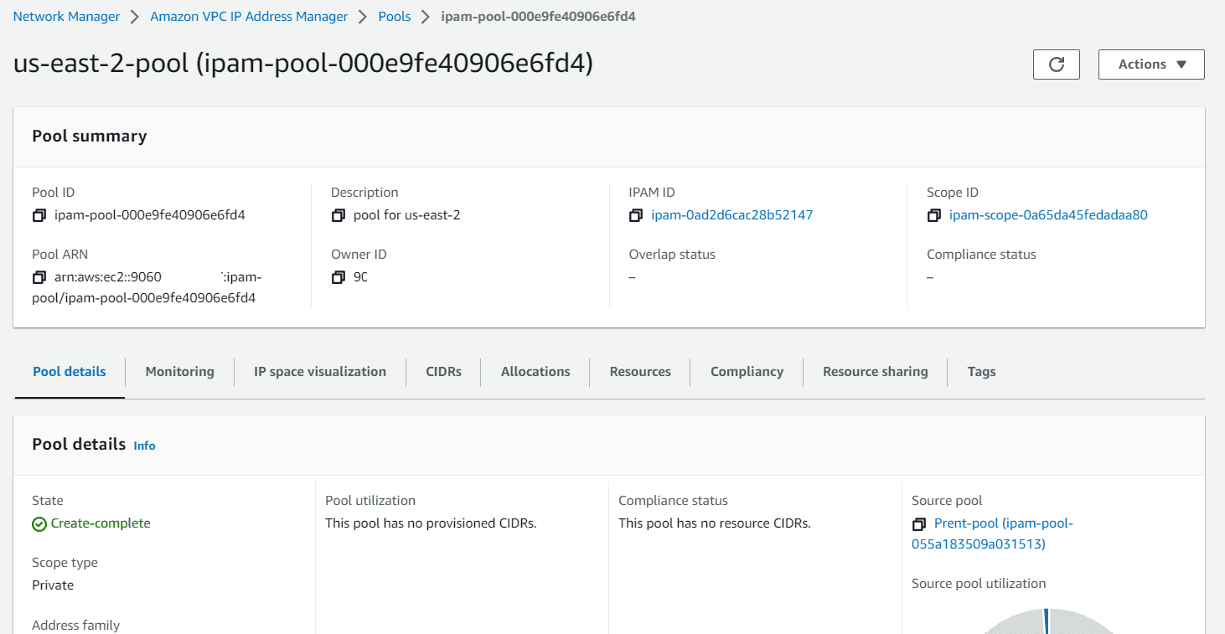Click the us-east-2-pool page heading
The image size is (1225, 634).
click(x=303, y=64)
